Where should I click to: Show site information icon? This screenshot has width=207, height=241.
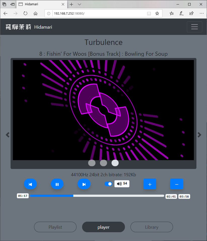49,14
